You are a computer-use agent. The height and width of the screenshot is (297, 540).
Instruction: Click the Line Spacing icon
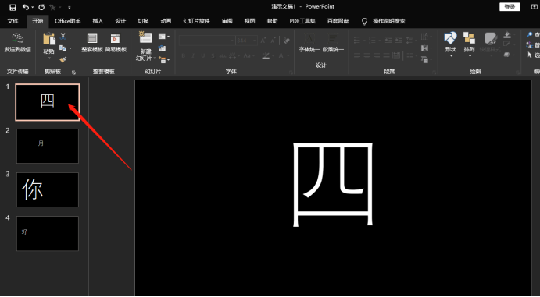coord(409,41)
